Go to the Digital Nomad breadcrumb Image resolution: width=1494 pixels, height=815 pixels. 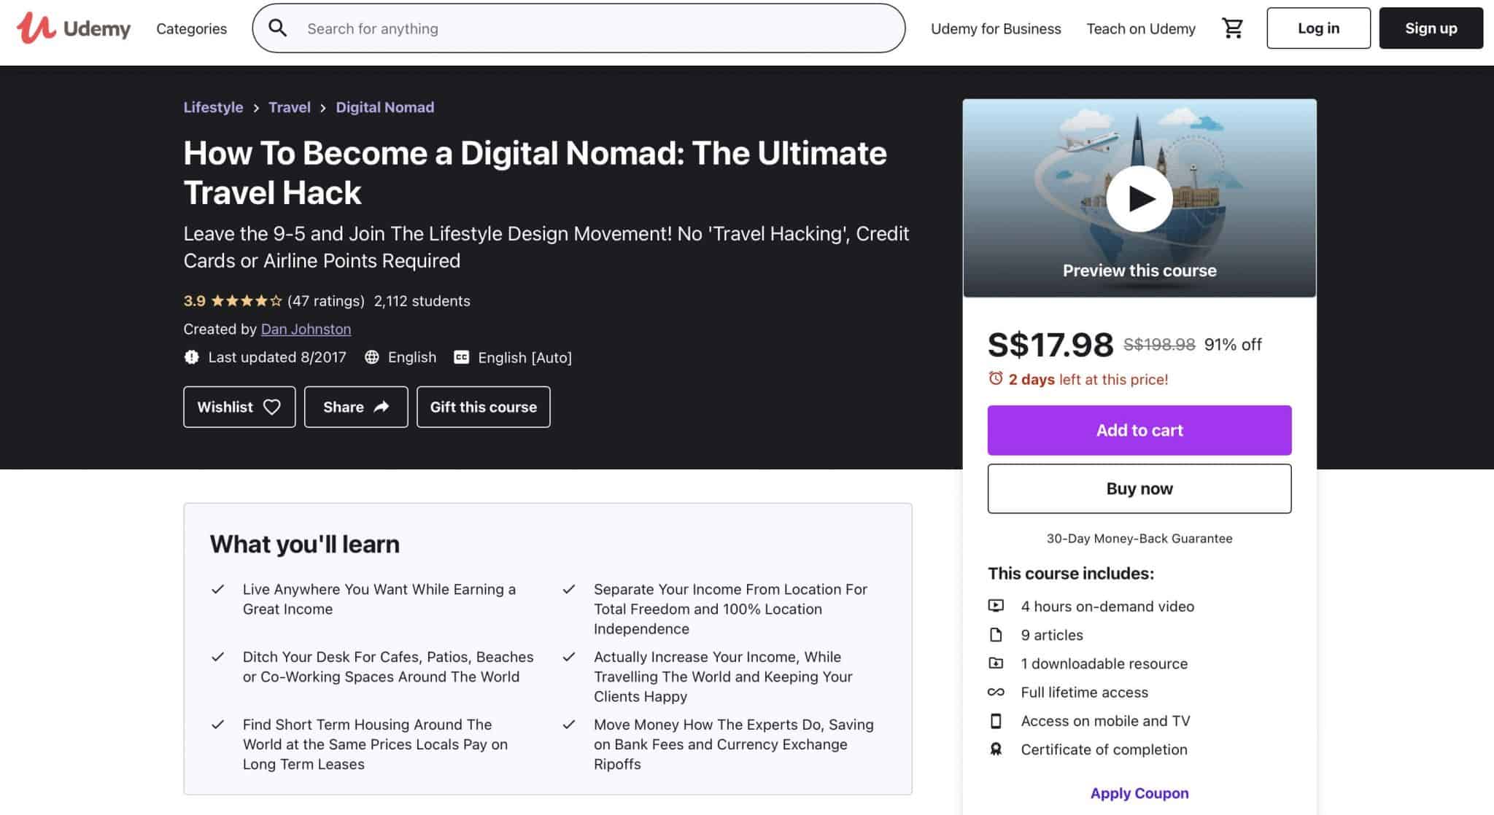384,107
